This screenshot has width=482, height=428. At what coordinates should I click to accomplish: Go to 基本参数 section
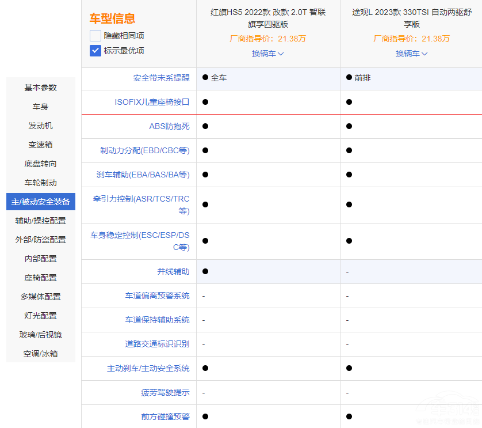(x=41, y=88)
